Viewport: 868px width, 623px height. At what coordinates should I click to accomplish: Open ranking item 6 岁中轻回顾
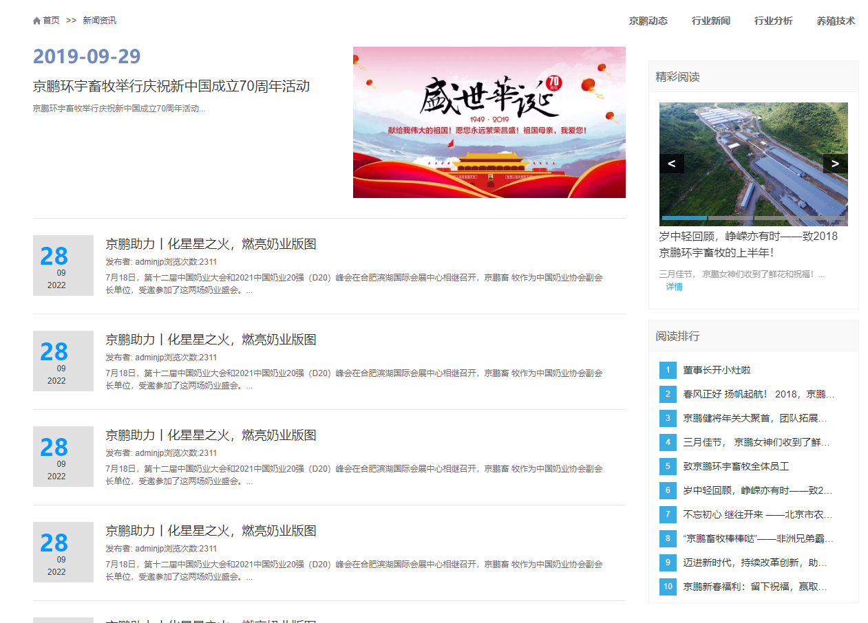pyautogui.click(x=758, y=490)
